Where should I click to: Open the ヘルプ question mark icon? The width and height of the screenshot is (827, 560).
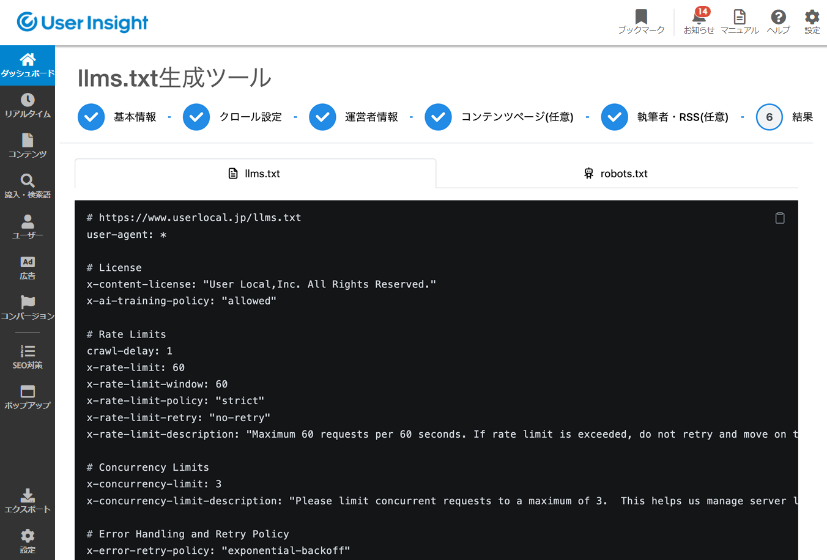pos(778,17)
